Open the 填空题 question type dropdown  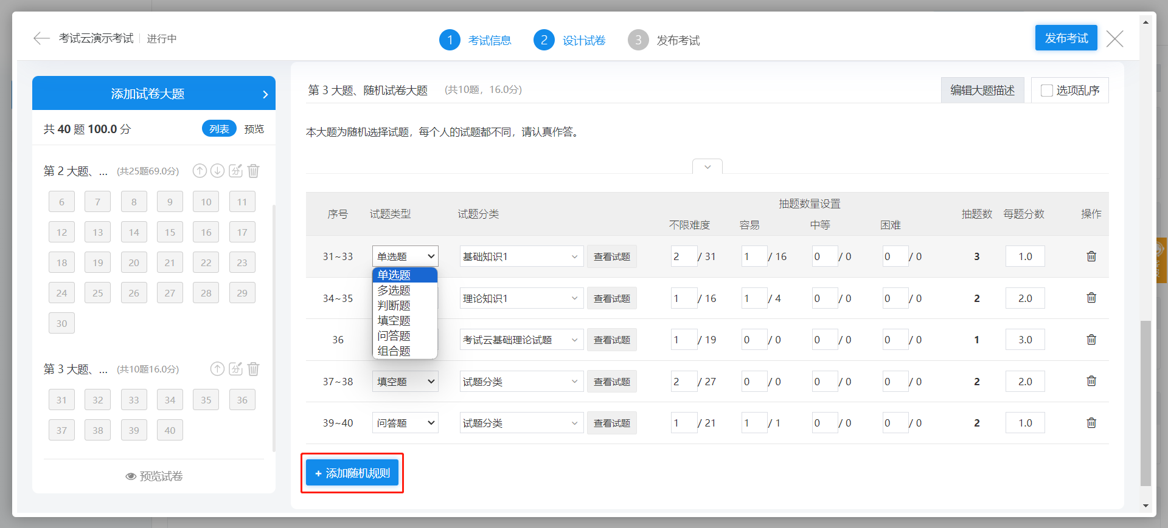click(405, 382)
